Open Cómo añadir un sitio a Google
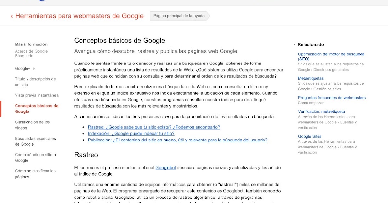388x203 pixels. tap(35, 158)
